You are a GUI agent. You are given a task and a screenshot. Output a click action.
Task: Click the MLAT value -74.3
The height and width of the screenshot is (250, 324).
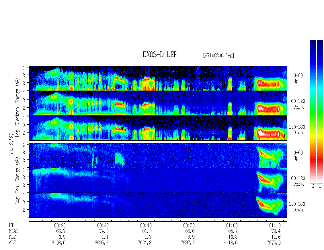click(x=103, y=231)
